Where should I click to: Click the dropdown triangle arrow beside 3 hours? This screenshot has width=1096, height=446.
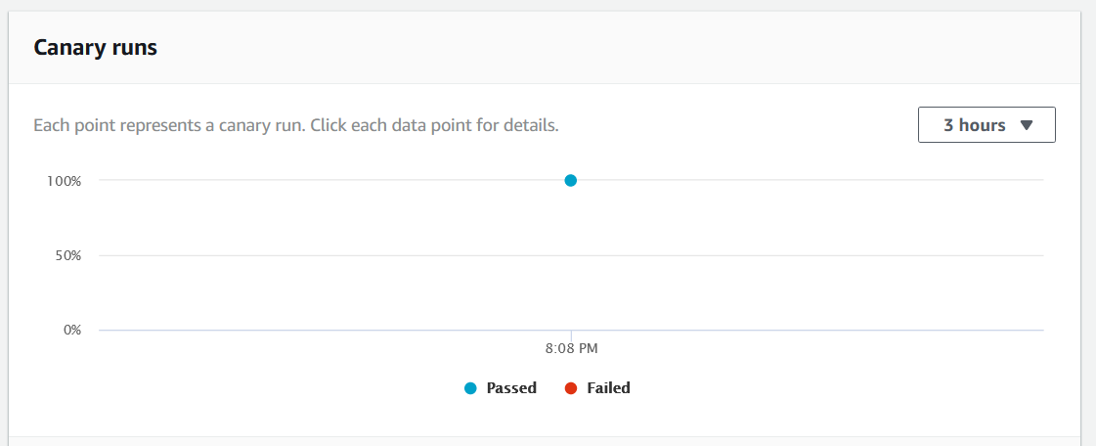point(1027,126)
